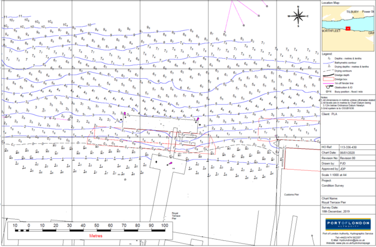Click the red survey area box on location map

[348, 28]
